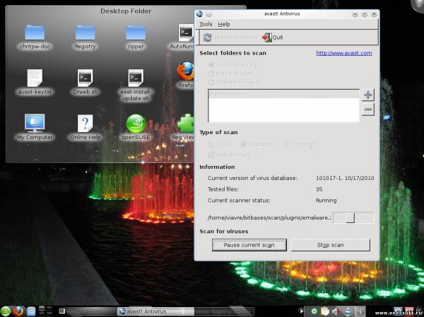Click the plus add-folder button
This screenshot has width=424, height=317.
[x=367, y=95]
